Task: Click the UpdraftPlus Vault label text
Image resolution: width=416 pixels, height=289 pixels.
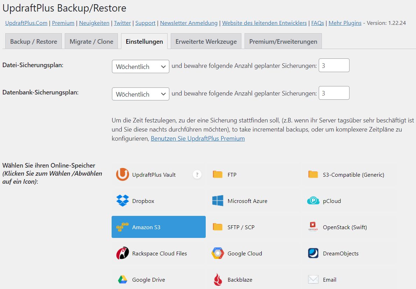Action: click(154, 175)
